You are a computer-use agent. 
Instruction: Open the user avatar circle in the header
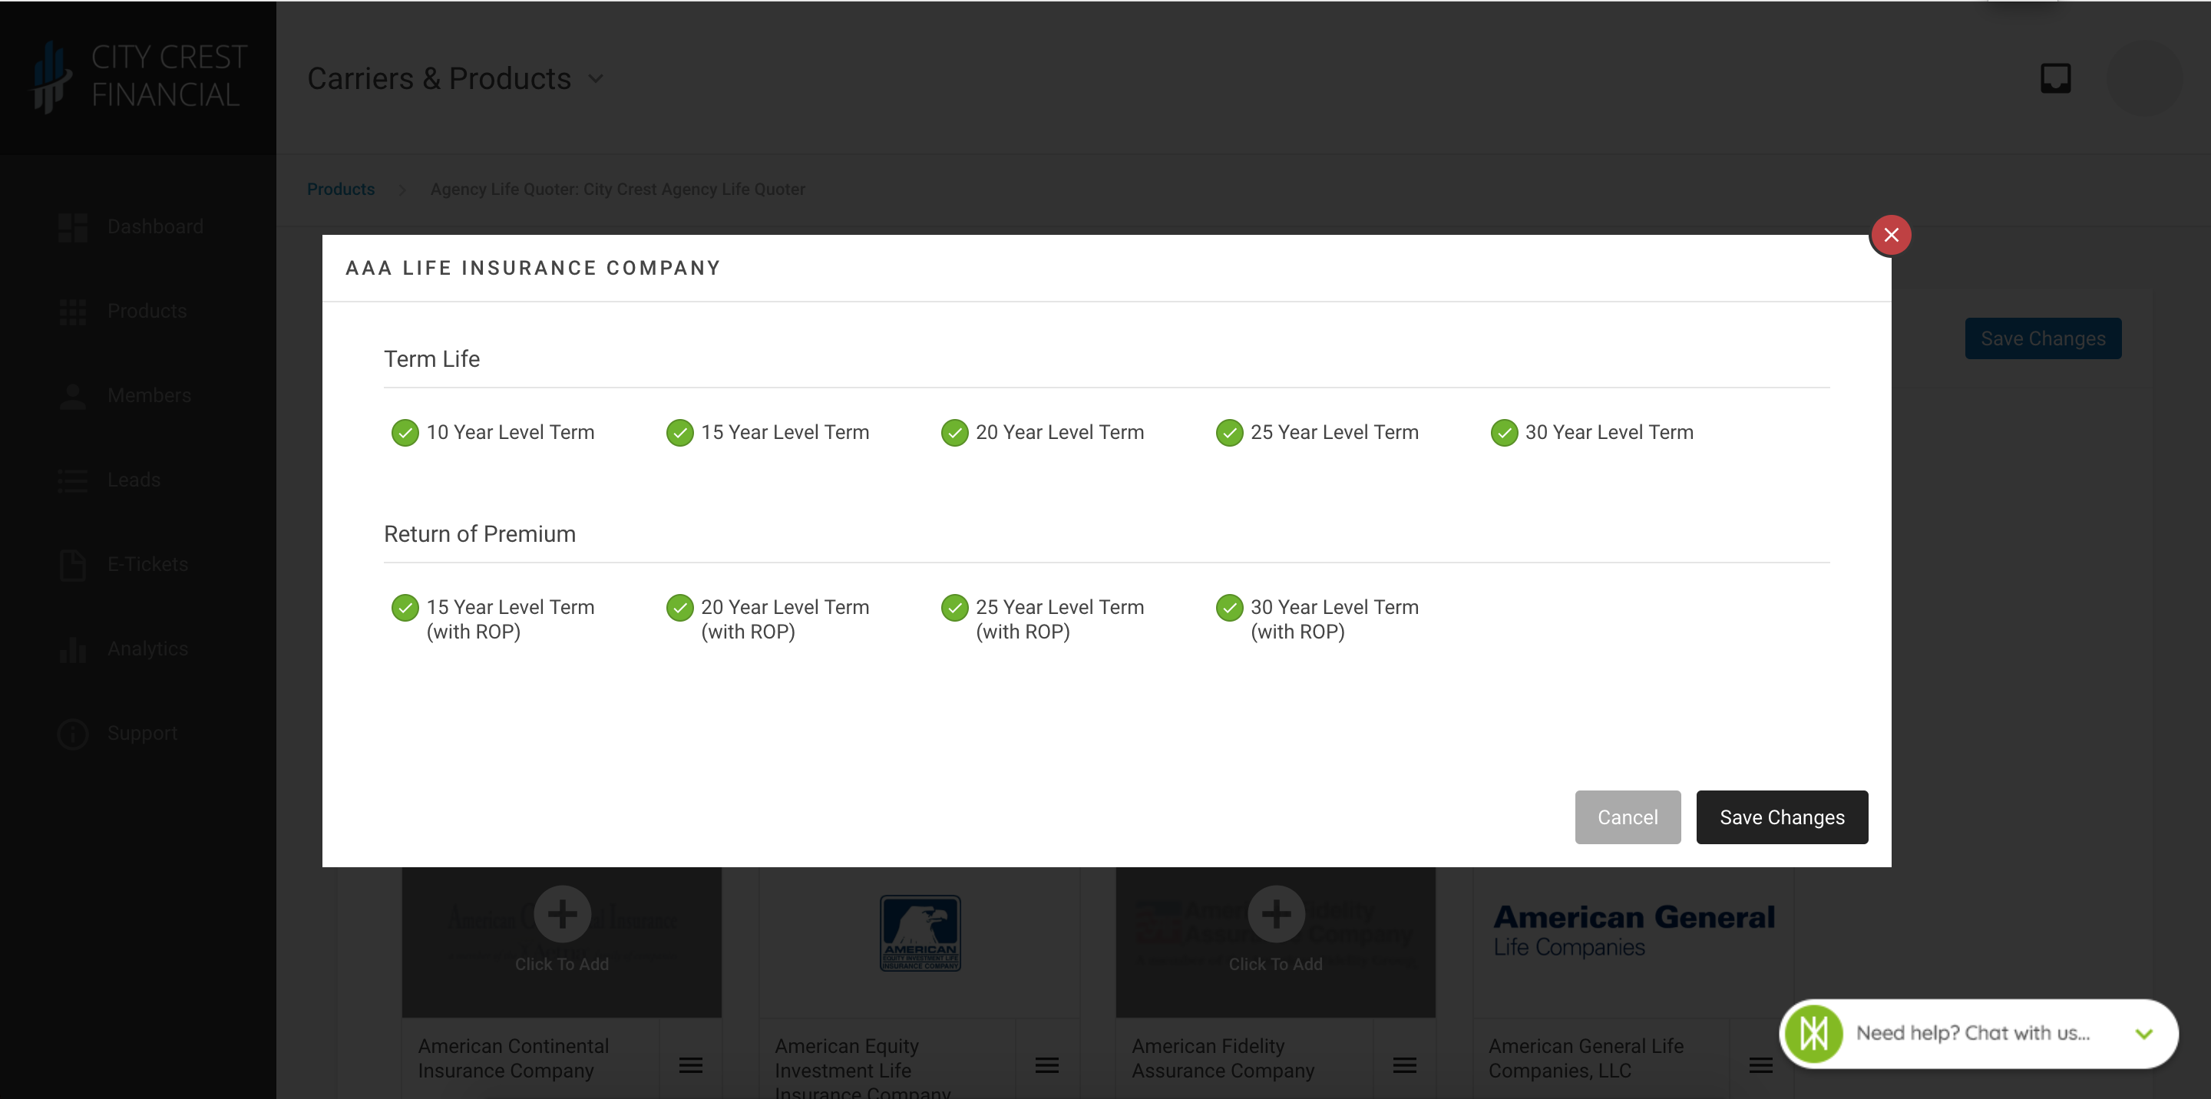[2144, 78]
